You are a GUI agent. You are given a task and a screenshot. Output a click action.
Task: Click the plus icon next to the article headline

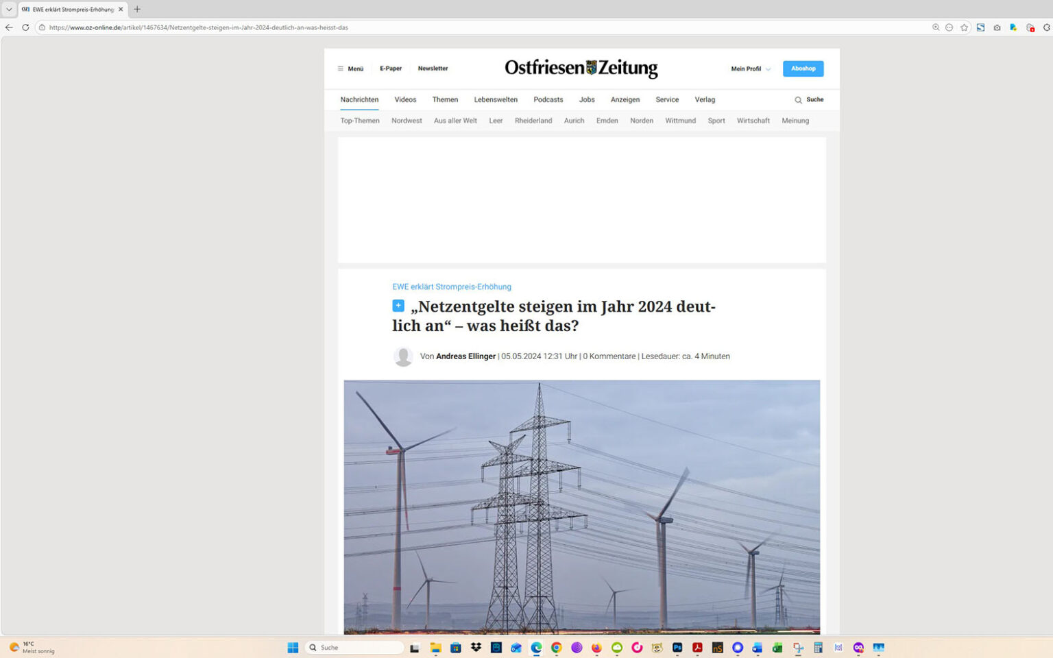tap(398, 306)
